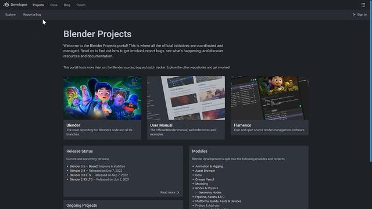The image size is (372, 209).
Task: Open Report a Bug page
Action: (32, 15)
